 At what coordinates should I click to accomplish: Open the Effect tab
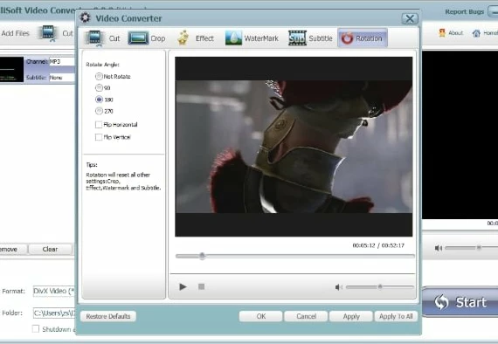click(x=196, y=38)
